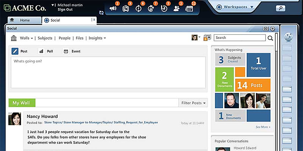Open the calendar icon with 12 badge
303x151 pixels.
pos(189,8)
